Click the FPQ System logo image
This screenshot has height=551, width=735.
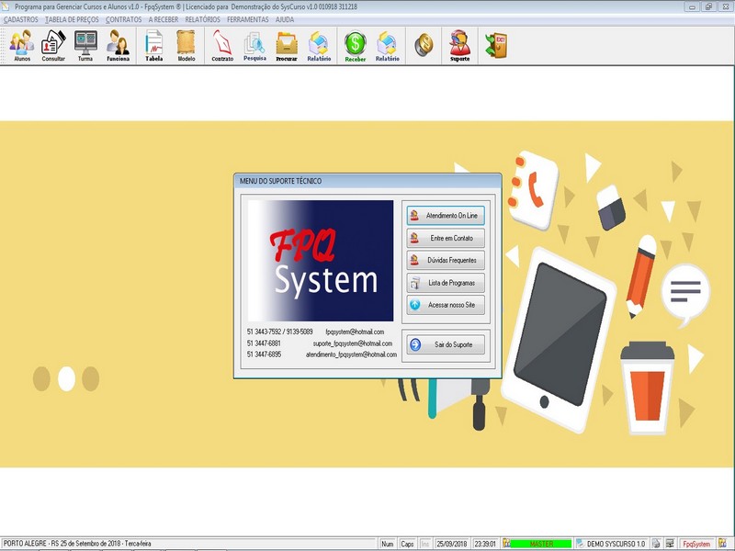pos(321,261)
